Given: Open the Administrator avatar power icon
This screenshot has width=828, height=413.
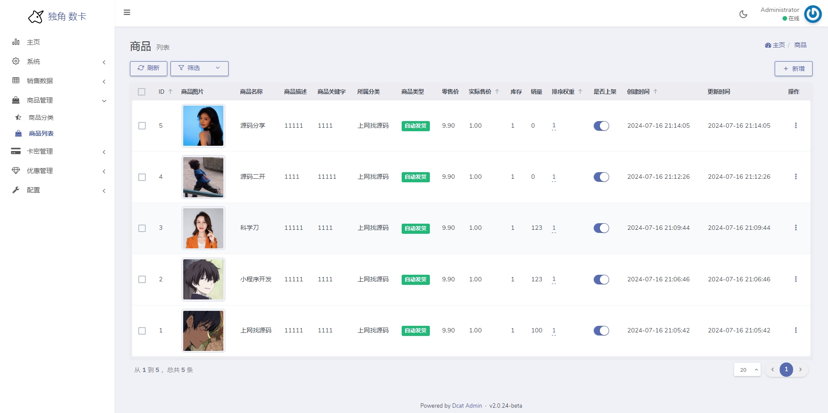Looking at the screenshot, I should (813, 14).
